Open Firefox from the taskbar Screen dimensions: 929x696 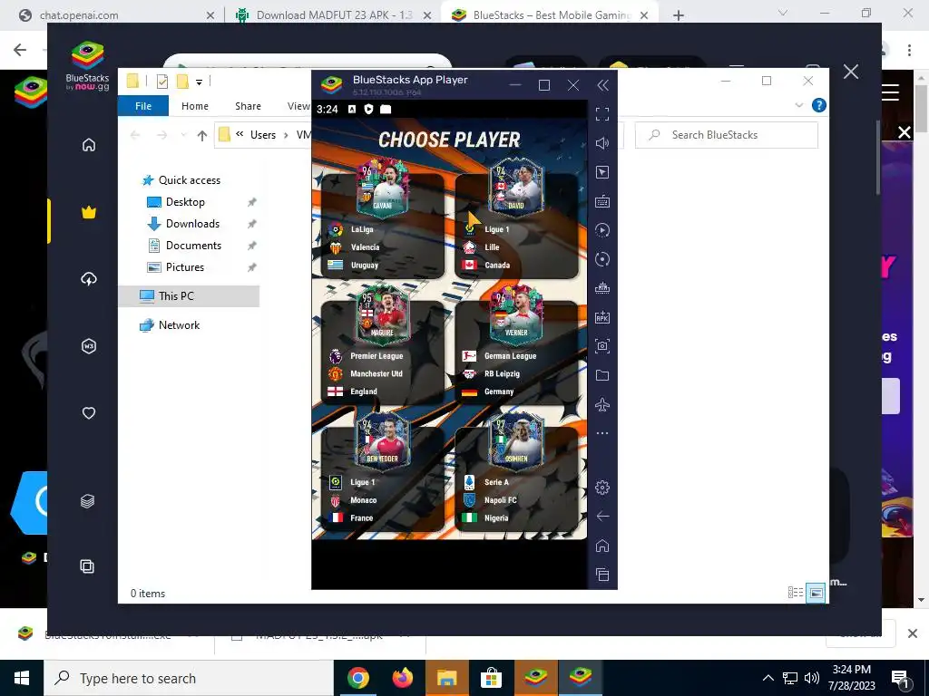[403, 678]
